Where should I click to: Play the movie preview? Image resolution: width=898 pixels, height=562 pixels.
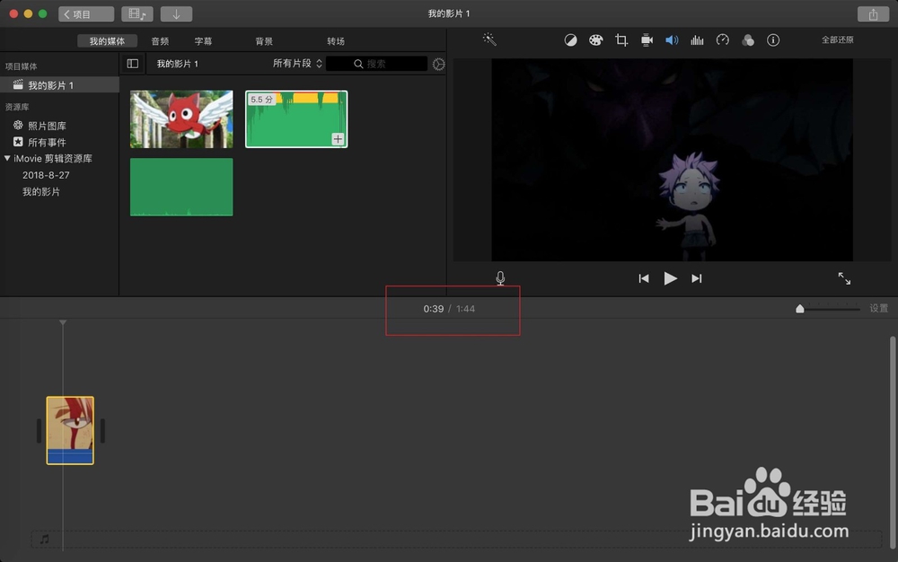pyautogui.click(x=670, y=278)
